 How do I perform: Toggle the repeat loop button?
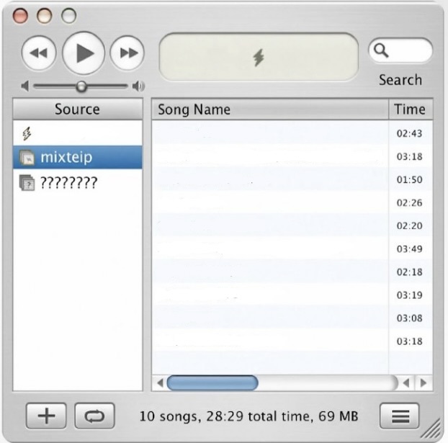tap(94, 416)
